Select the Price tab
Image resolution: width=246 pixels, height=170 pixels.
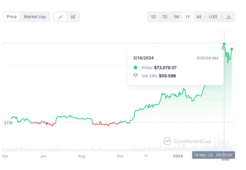(12, 17)
